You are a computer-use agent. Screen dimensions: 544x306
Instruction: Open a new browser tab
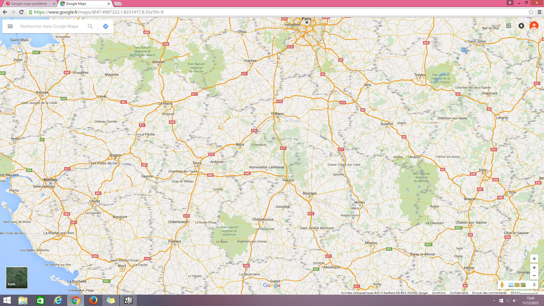(x=118, y=4)
